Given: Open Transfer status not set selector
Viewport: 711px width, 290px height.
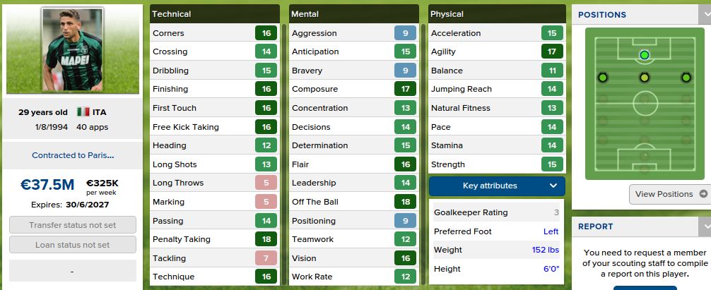Looking at the screenshot, I should (x=72, y=226).
